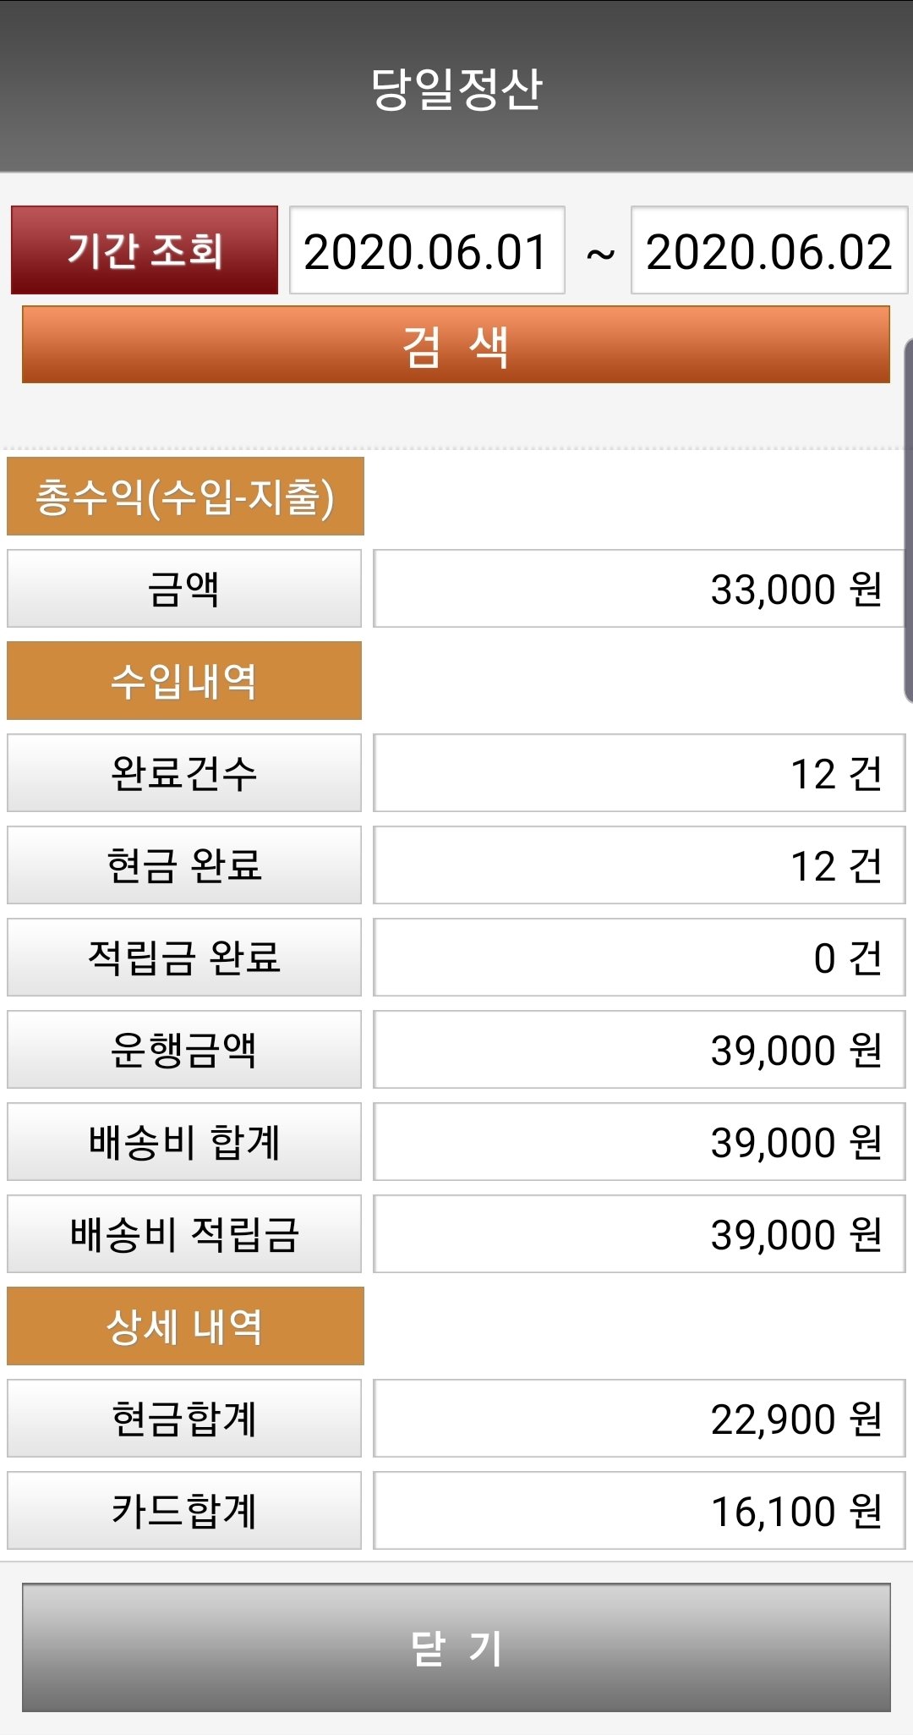The width and height of the screenshot is (913, 1735).
Task: Tap the 현금 완료 label
Action: click(x=184, y=865)
